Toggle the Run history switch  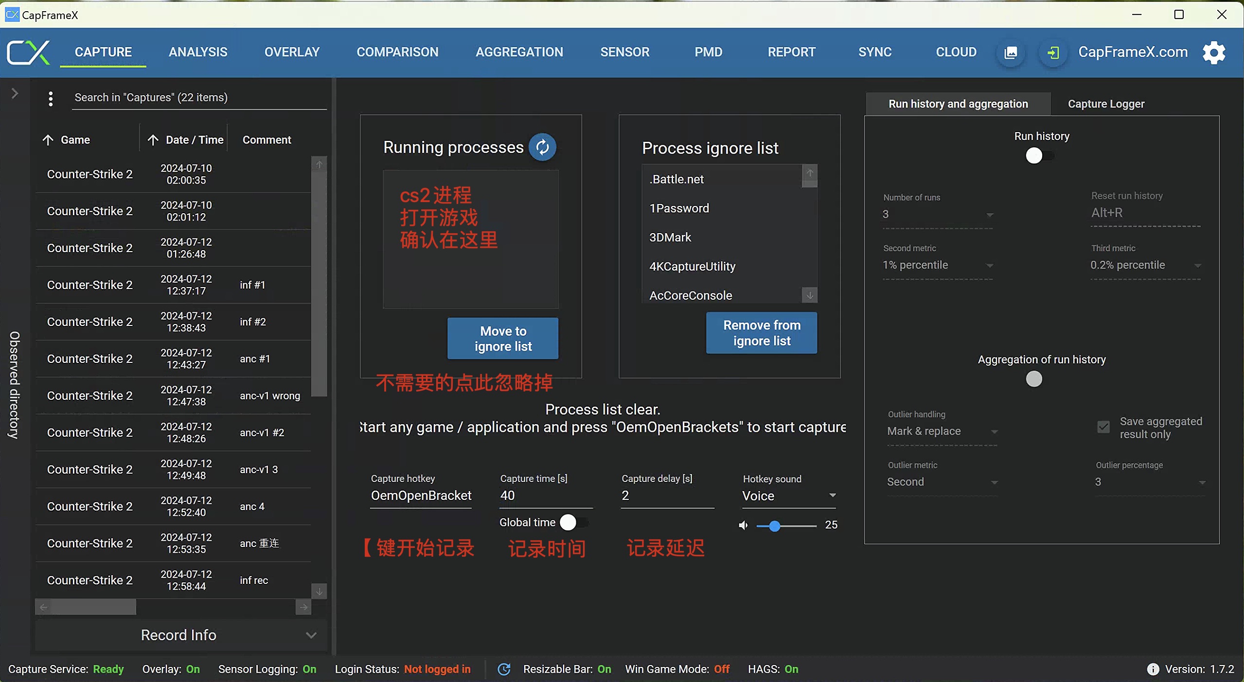[1040, 156]
